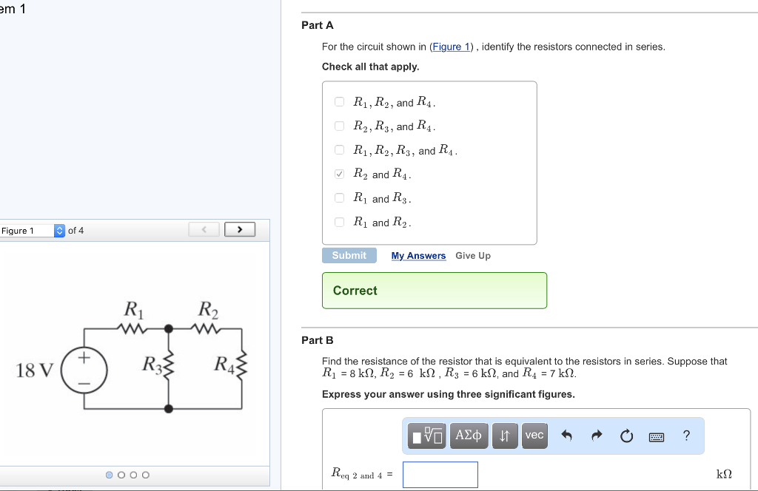The height and width of the screenshot is (491, 758).
Task: Select the fourth figure pagination dot
Action: pos(146,475)
